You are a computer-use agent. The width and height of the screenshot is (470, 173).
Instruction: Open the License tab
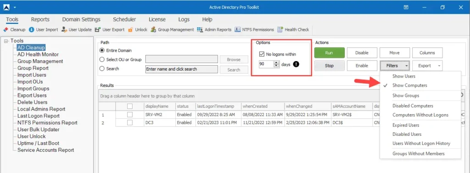pos(157,19)
